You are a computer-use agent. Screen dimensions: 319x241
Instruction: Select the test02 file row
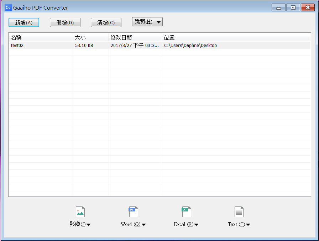click(x=160, y=45)
